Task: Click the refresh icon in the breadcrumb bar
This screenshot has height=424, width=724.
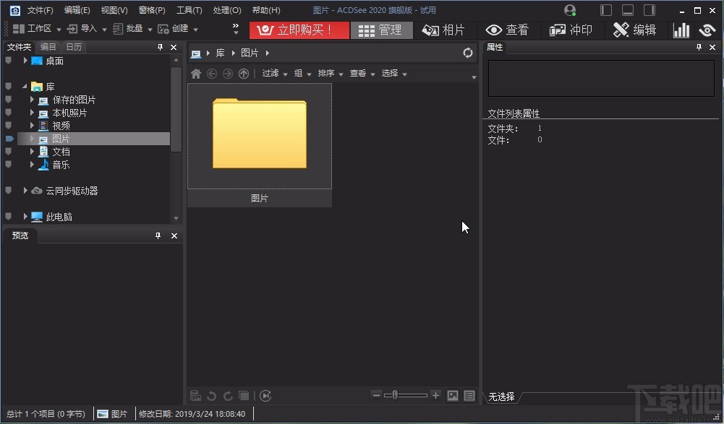Action: point(468,53)
